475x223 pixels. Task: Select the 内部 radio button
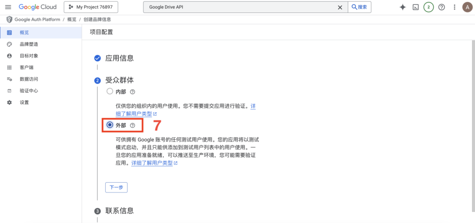click(110, 92)
